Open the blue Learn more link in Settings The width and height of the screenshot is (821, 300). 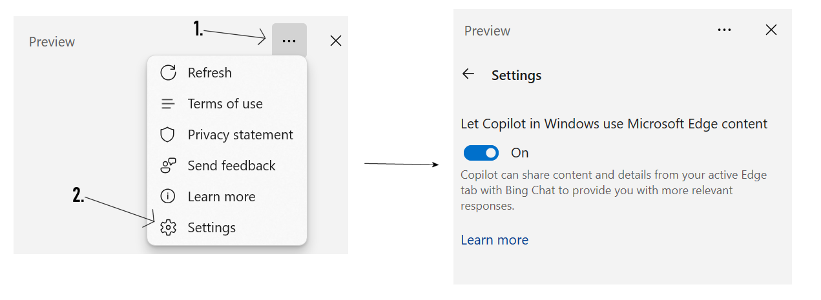click(495, 240)
